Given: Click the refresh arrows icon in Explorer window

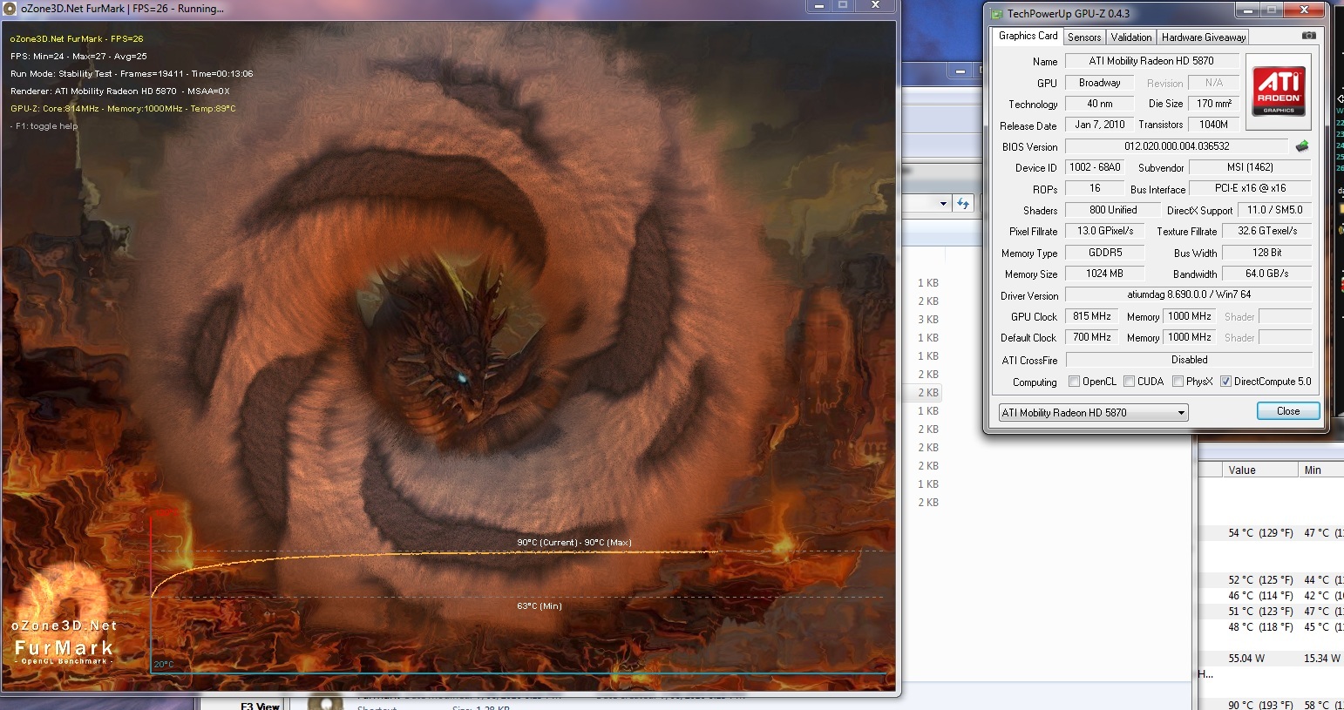Looking at the screenshot, I should (x=963, y=204).
